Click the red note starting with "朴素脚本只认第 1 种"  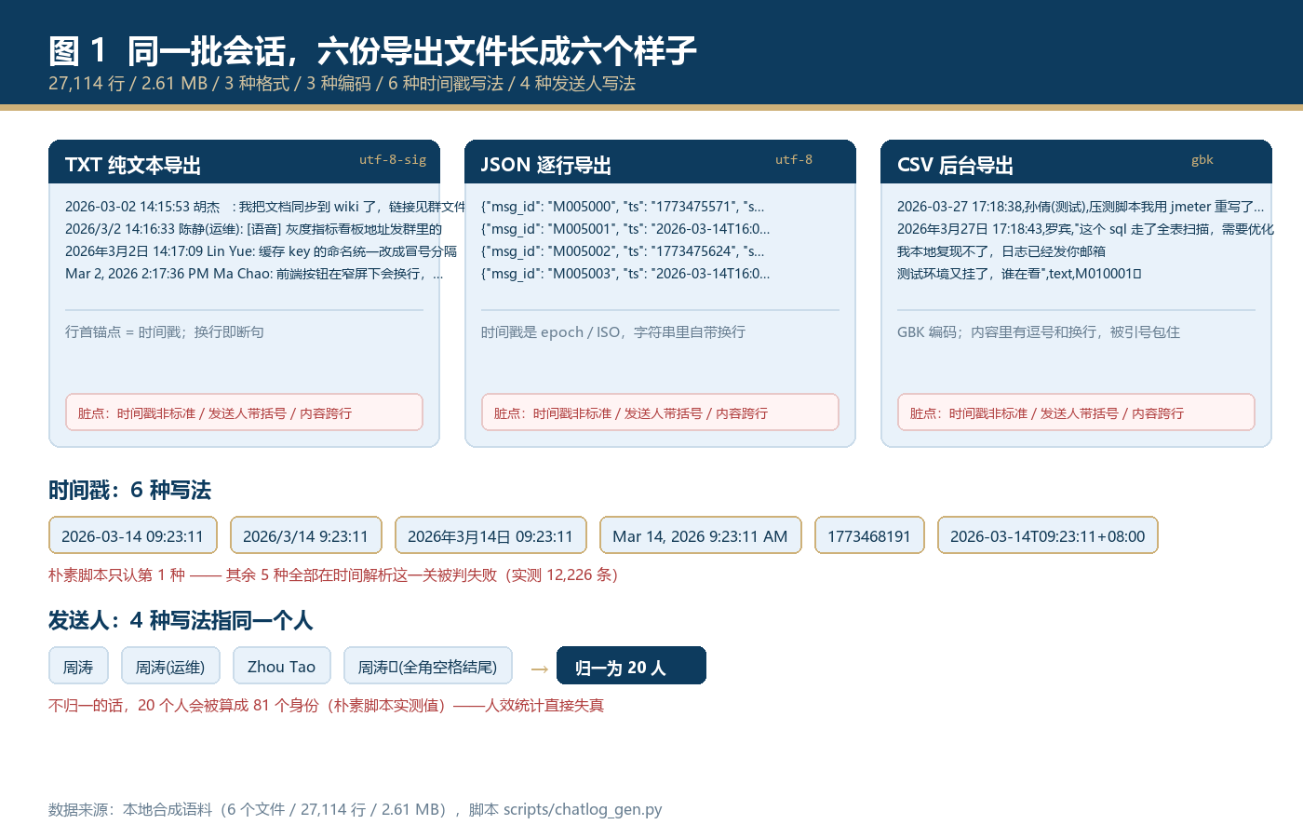click(x=333, y=574)
